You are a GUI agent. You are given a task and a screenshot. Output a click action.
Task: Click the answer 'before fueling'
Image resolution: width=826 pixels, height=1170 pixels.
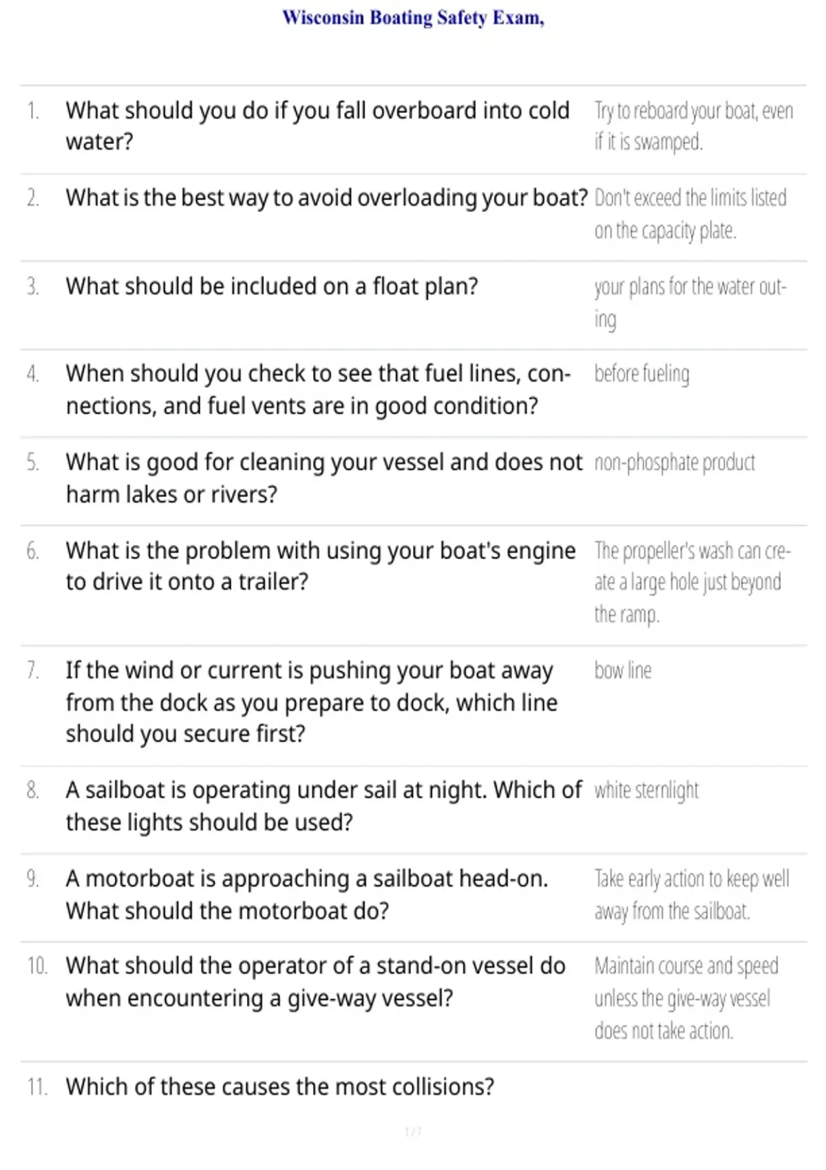coord(642,374)
